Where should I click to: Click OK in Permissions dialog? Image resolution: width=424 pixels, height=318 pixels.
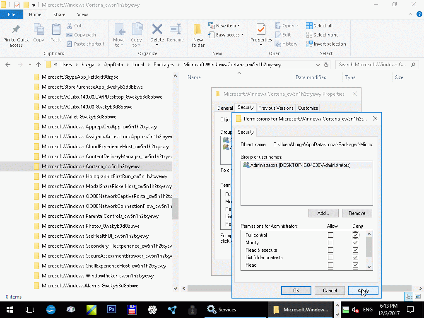(296, 290)
